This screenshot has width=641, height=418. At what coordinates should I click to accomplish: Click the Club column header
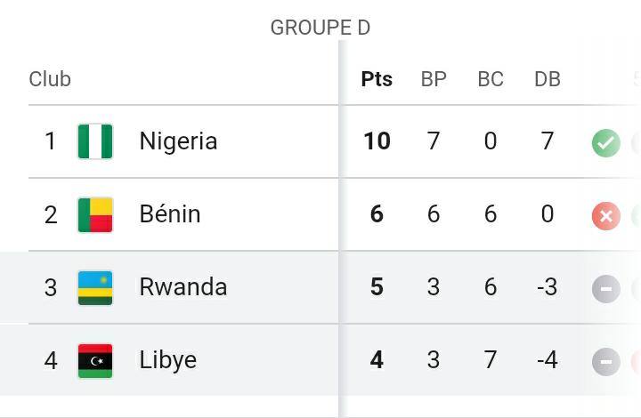click(50, 79)
